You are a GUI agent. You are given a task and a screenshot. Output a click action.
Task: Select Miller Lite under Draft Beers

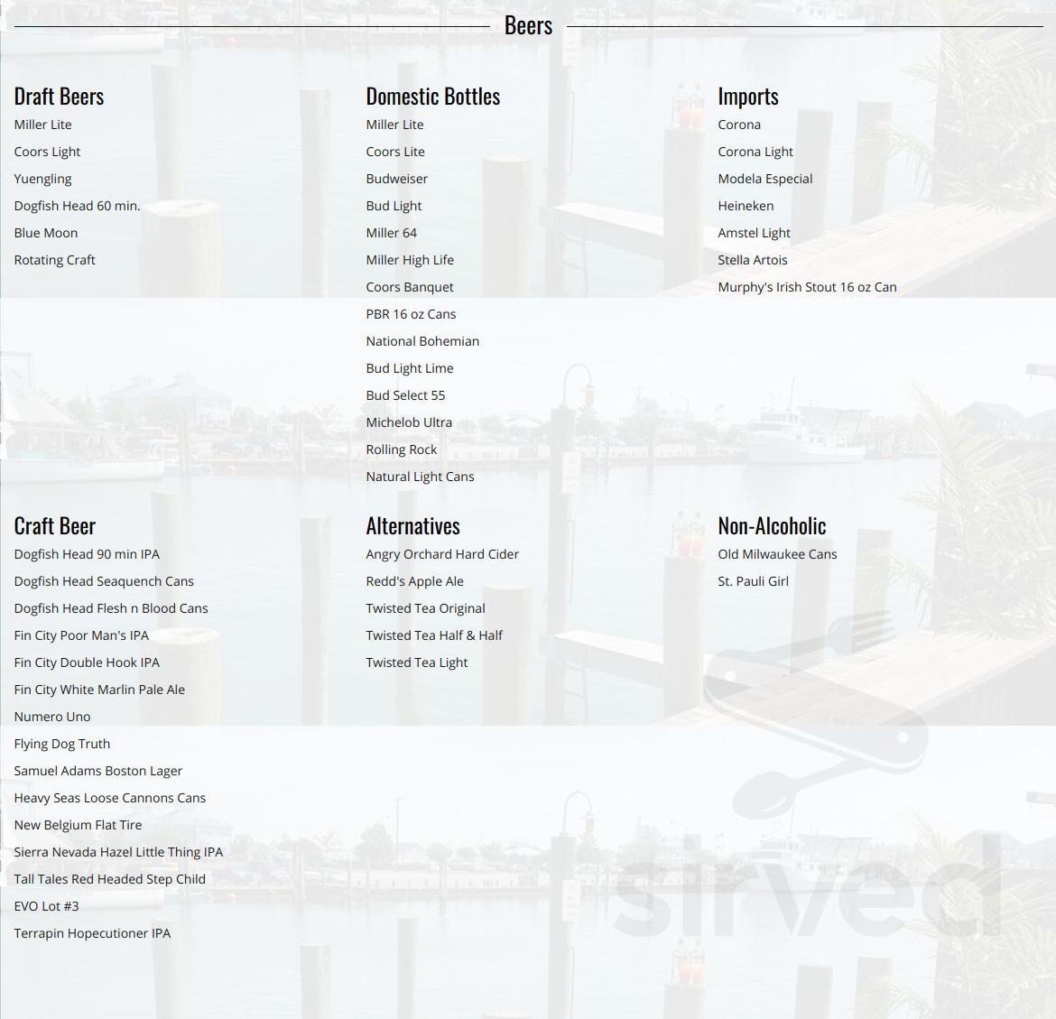coord(42,125)
